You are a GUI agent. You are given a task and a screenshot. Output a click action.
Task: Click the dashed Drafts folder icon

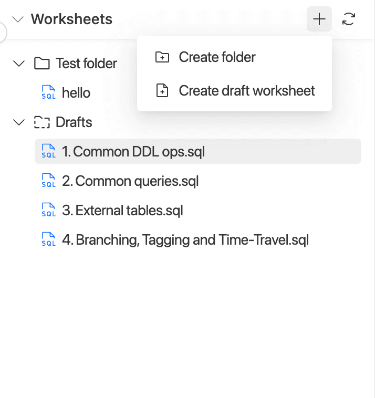pos(41,122)
